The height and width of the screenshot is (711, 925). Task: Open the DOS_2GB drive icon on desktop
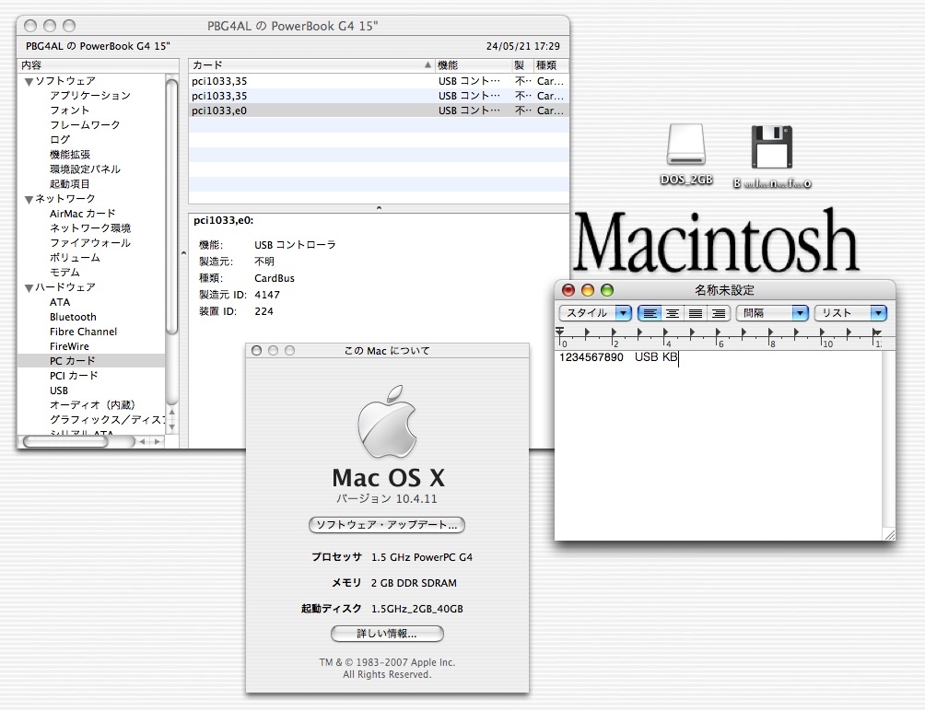686,145
